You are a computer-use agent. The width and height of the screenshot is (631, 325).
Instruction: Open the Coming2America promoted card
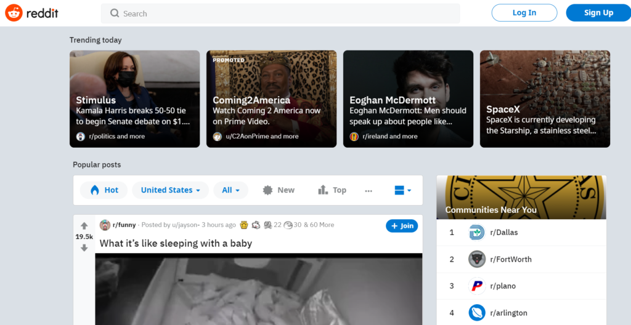click(272, 99)
